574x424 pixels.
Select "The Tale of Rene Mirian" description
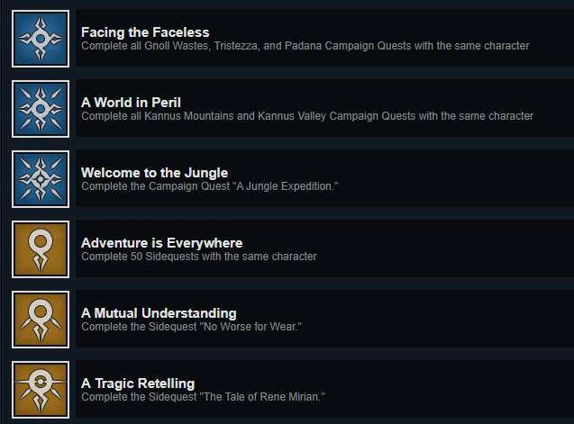coord(202,397)
